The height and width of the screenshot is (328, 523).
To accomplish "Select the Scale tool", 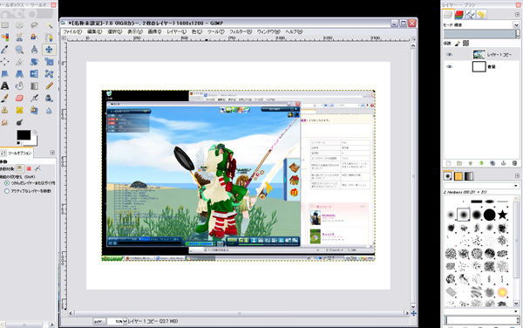I will 49,62.
